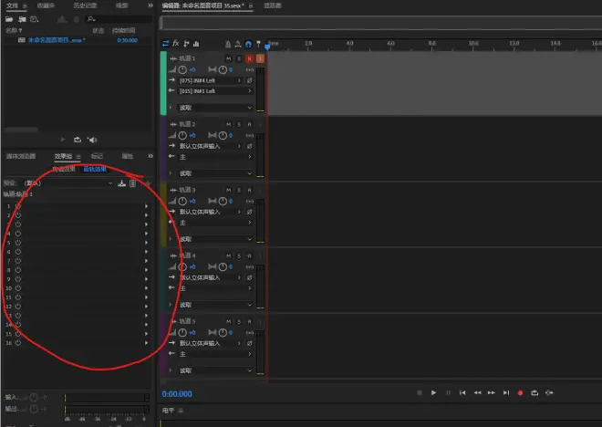
Task: Click the Stop button in transport
Action: 420,393
